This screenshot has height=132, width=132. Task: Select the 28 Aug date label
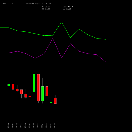pos(34,125)
